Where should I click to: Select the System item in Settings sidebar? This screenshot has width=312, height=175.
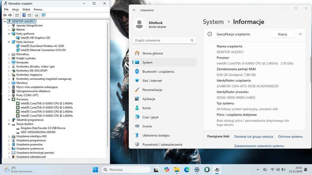[164, 62]
